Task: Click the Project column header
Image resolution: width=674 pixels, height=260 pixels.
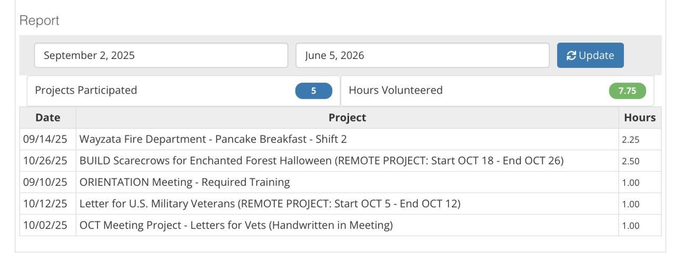Action: [x=348, y=118]
